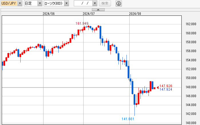Click the 162.000 price axis label
200x125 pixels.
pyautogui.click(x=191, y=24)
